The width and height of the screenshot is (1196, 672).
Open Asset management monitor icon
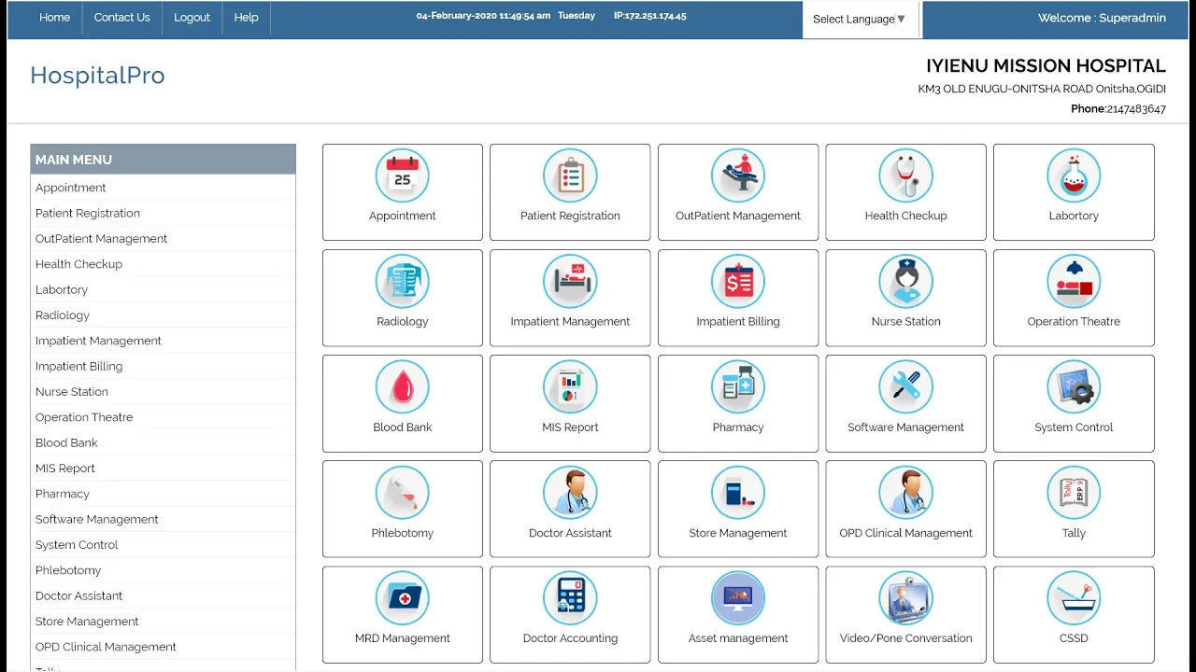pos(738,597)
